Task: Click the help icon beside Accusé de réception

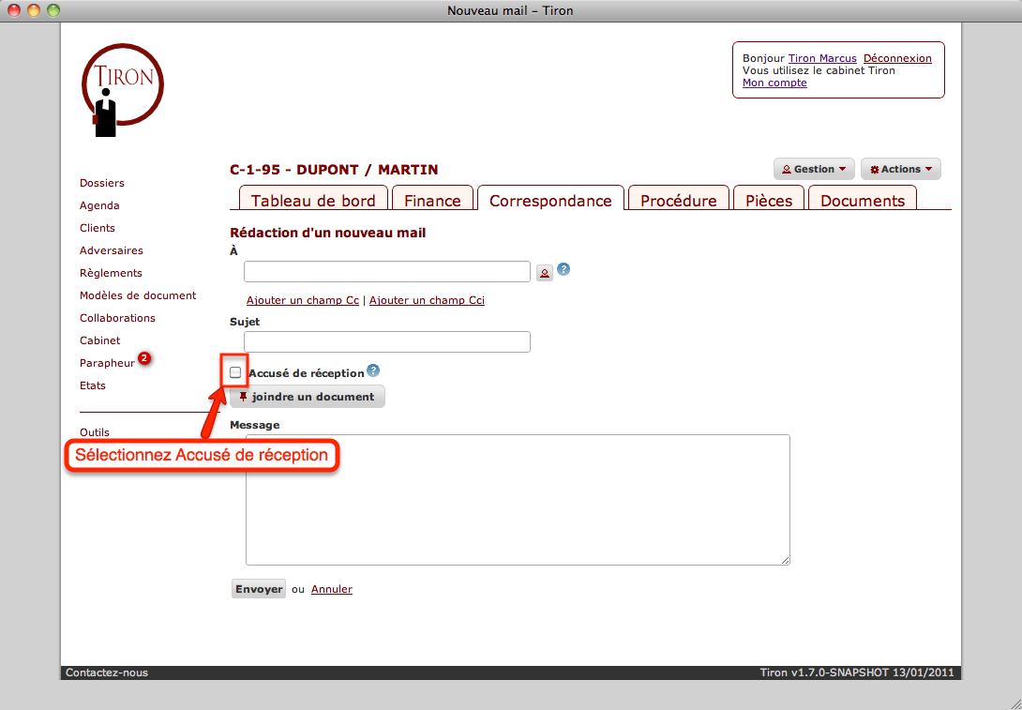Action: click(372, 370)
